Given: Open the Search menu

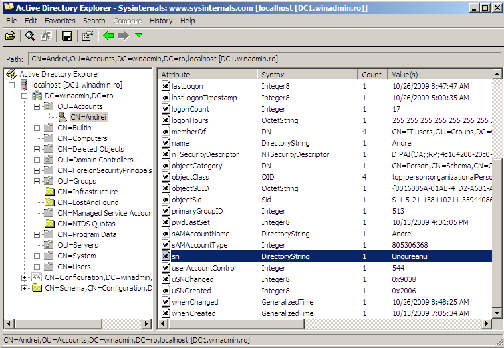Looking at the screenshot, I should click(94, 21).
